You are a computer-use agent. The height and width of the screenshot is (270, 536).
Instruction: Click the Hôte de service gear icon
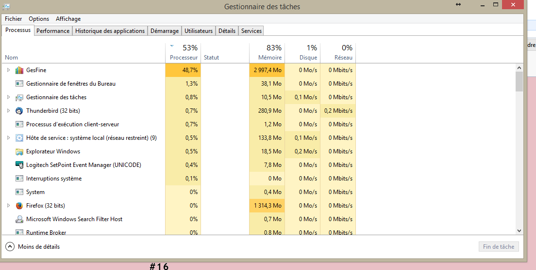(x=19, y=138)
